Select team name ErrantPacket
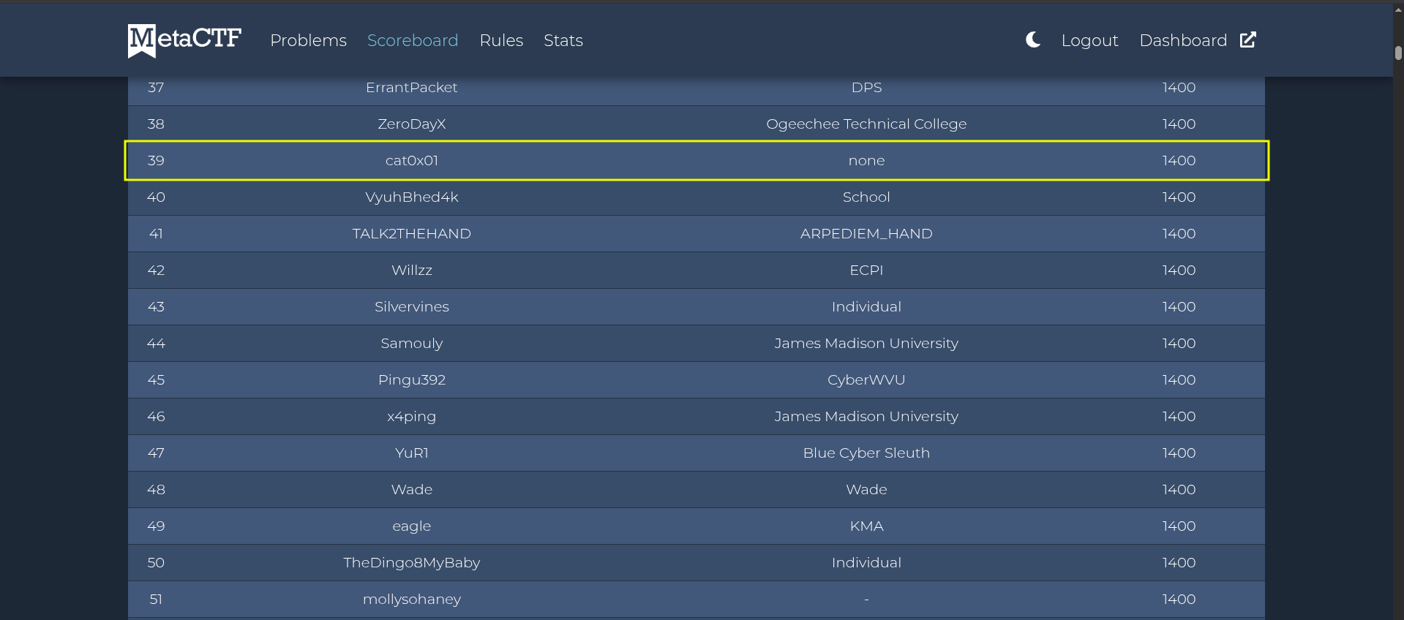The width and height of the screenshot is (1404, 620). (412, 88)
